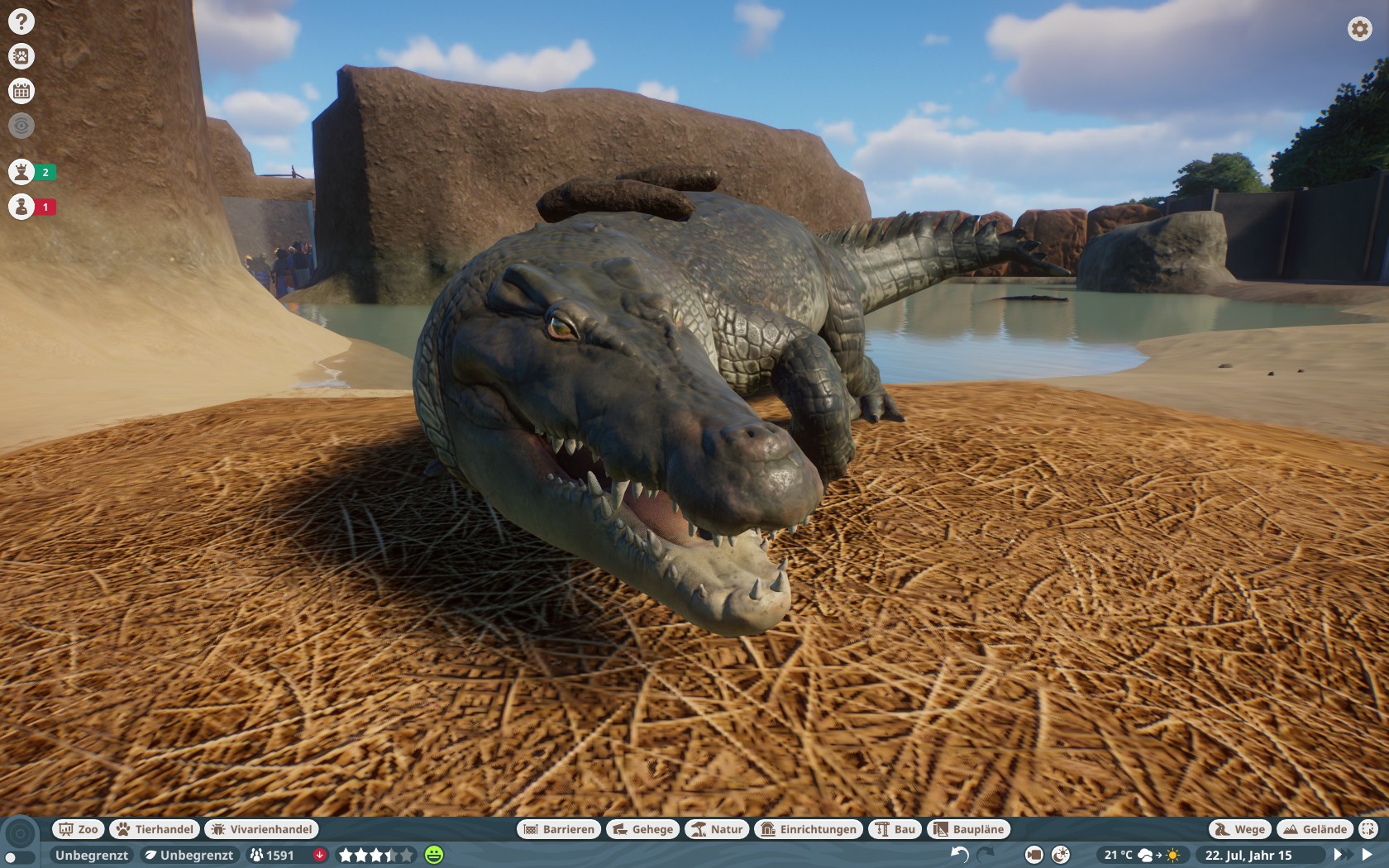
Task: Undo the last action
Action: pos(960,855)
